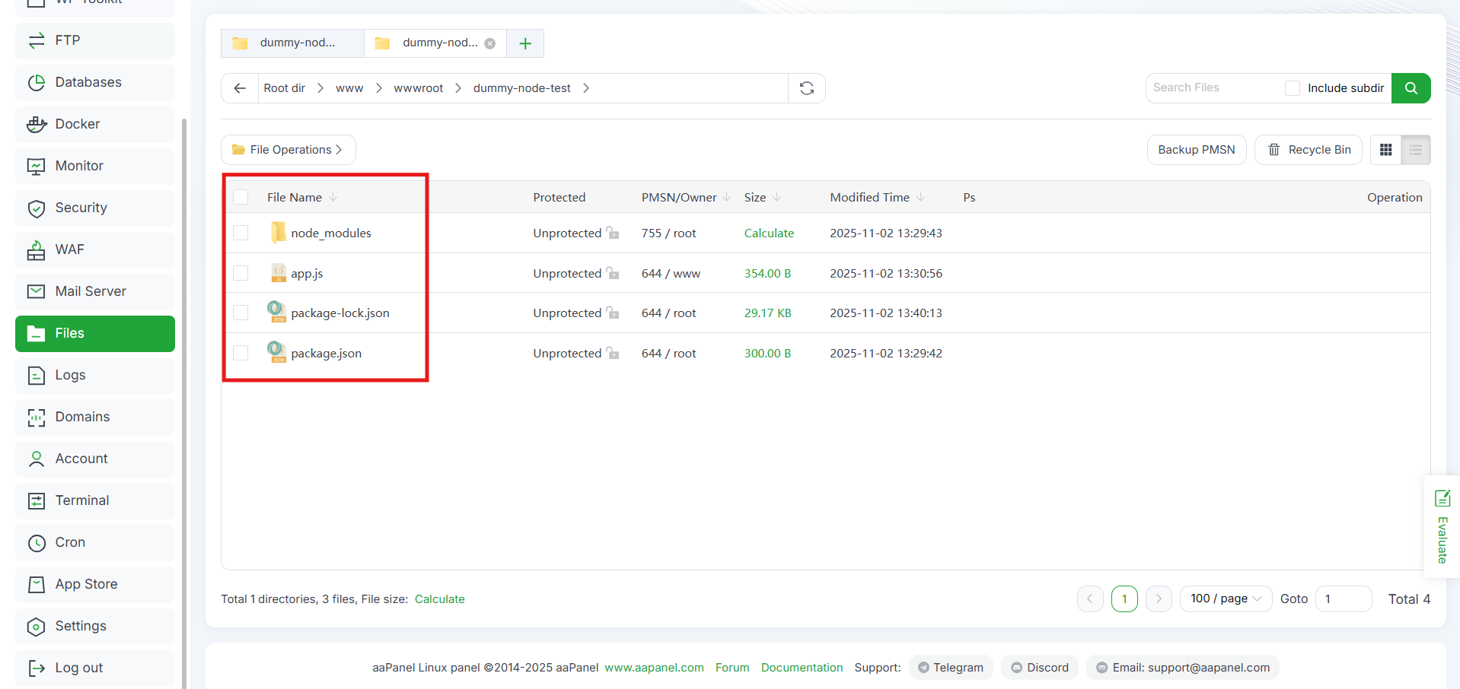Refresh the file list

coord(807,88)
